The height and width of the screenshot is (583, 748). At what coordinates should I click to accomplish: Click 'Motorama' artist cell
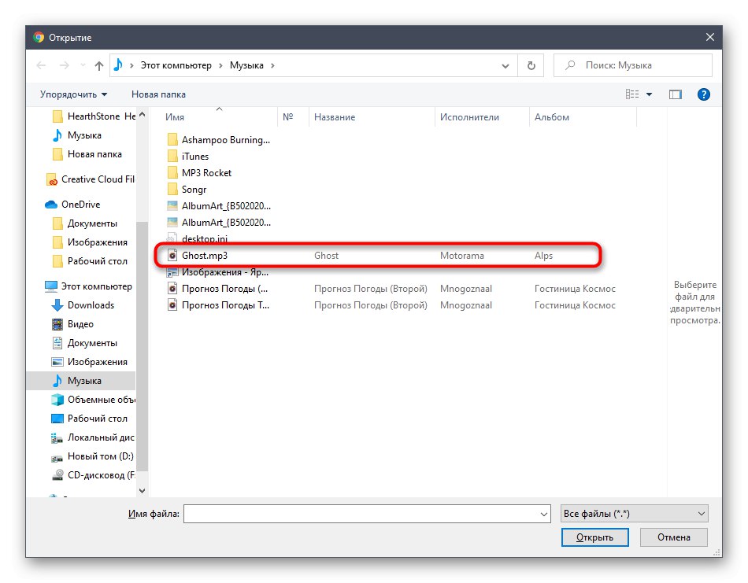(x=461, y=256)
